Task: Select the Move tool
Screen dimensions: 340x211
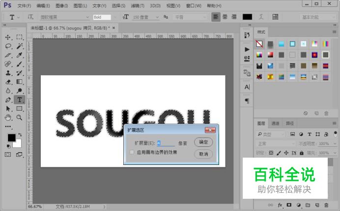Action: coord(8,37)
